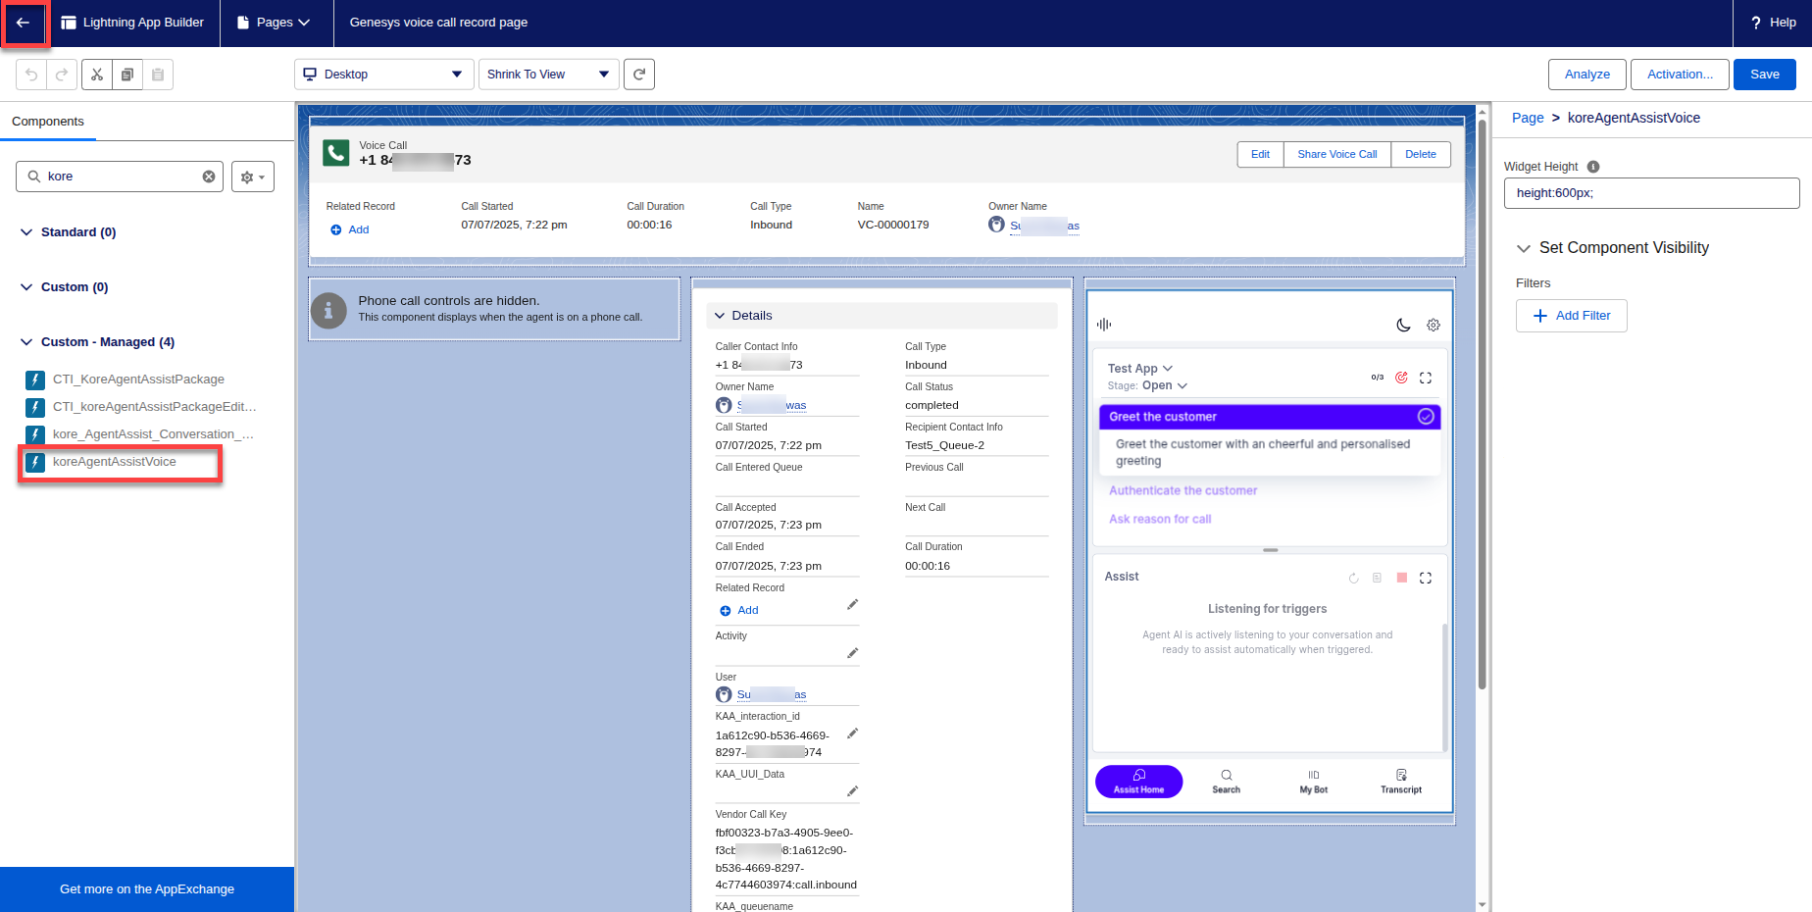
Task: Click the Widget Height input field
Action: point(1651,193)
